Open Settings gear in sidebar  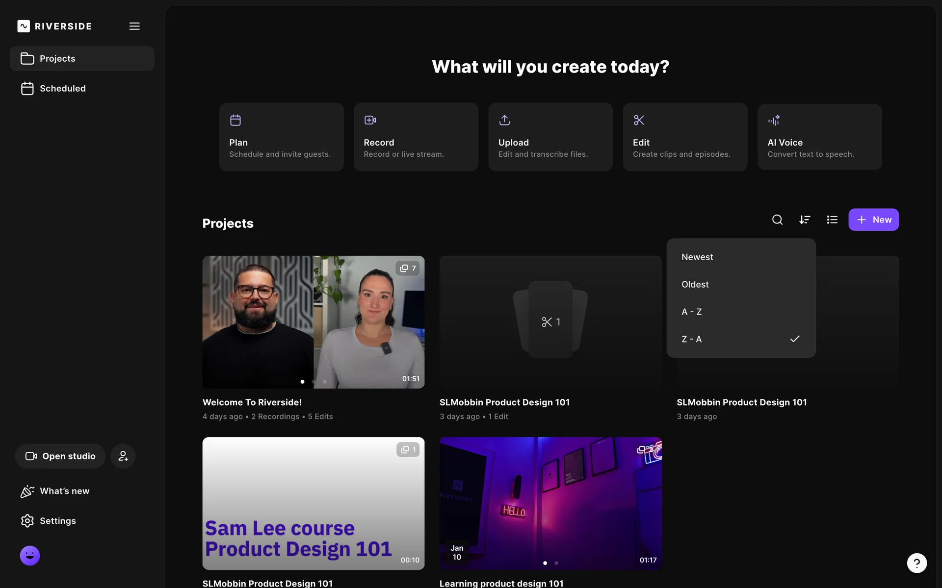(48, 521)
